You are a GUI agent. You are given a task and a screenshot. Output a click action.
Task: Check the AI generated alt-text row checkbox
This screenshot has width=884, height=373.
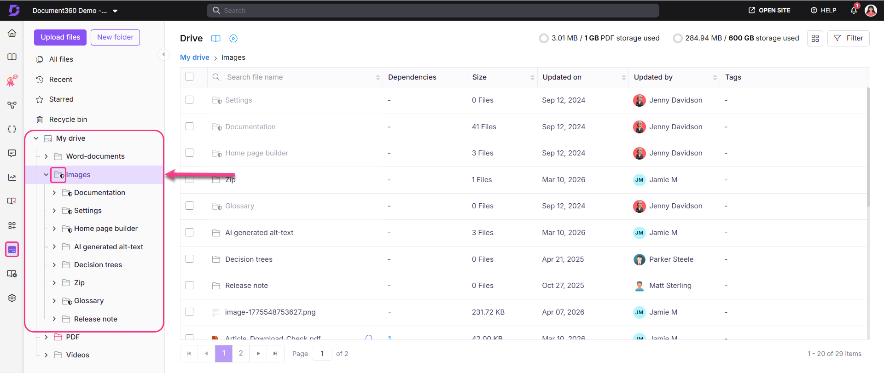[189, 232]
